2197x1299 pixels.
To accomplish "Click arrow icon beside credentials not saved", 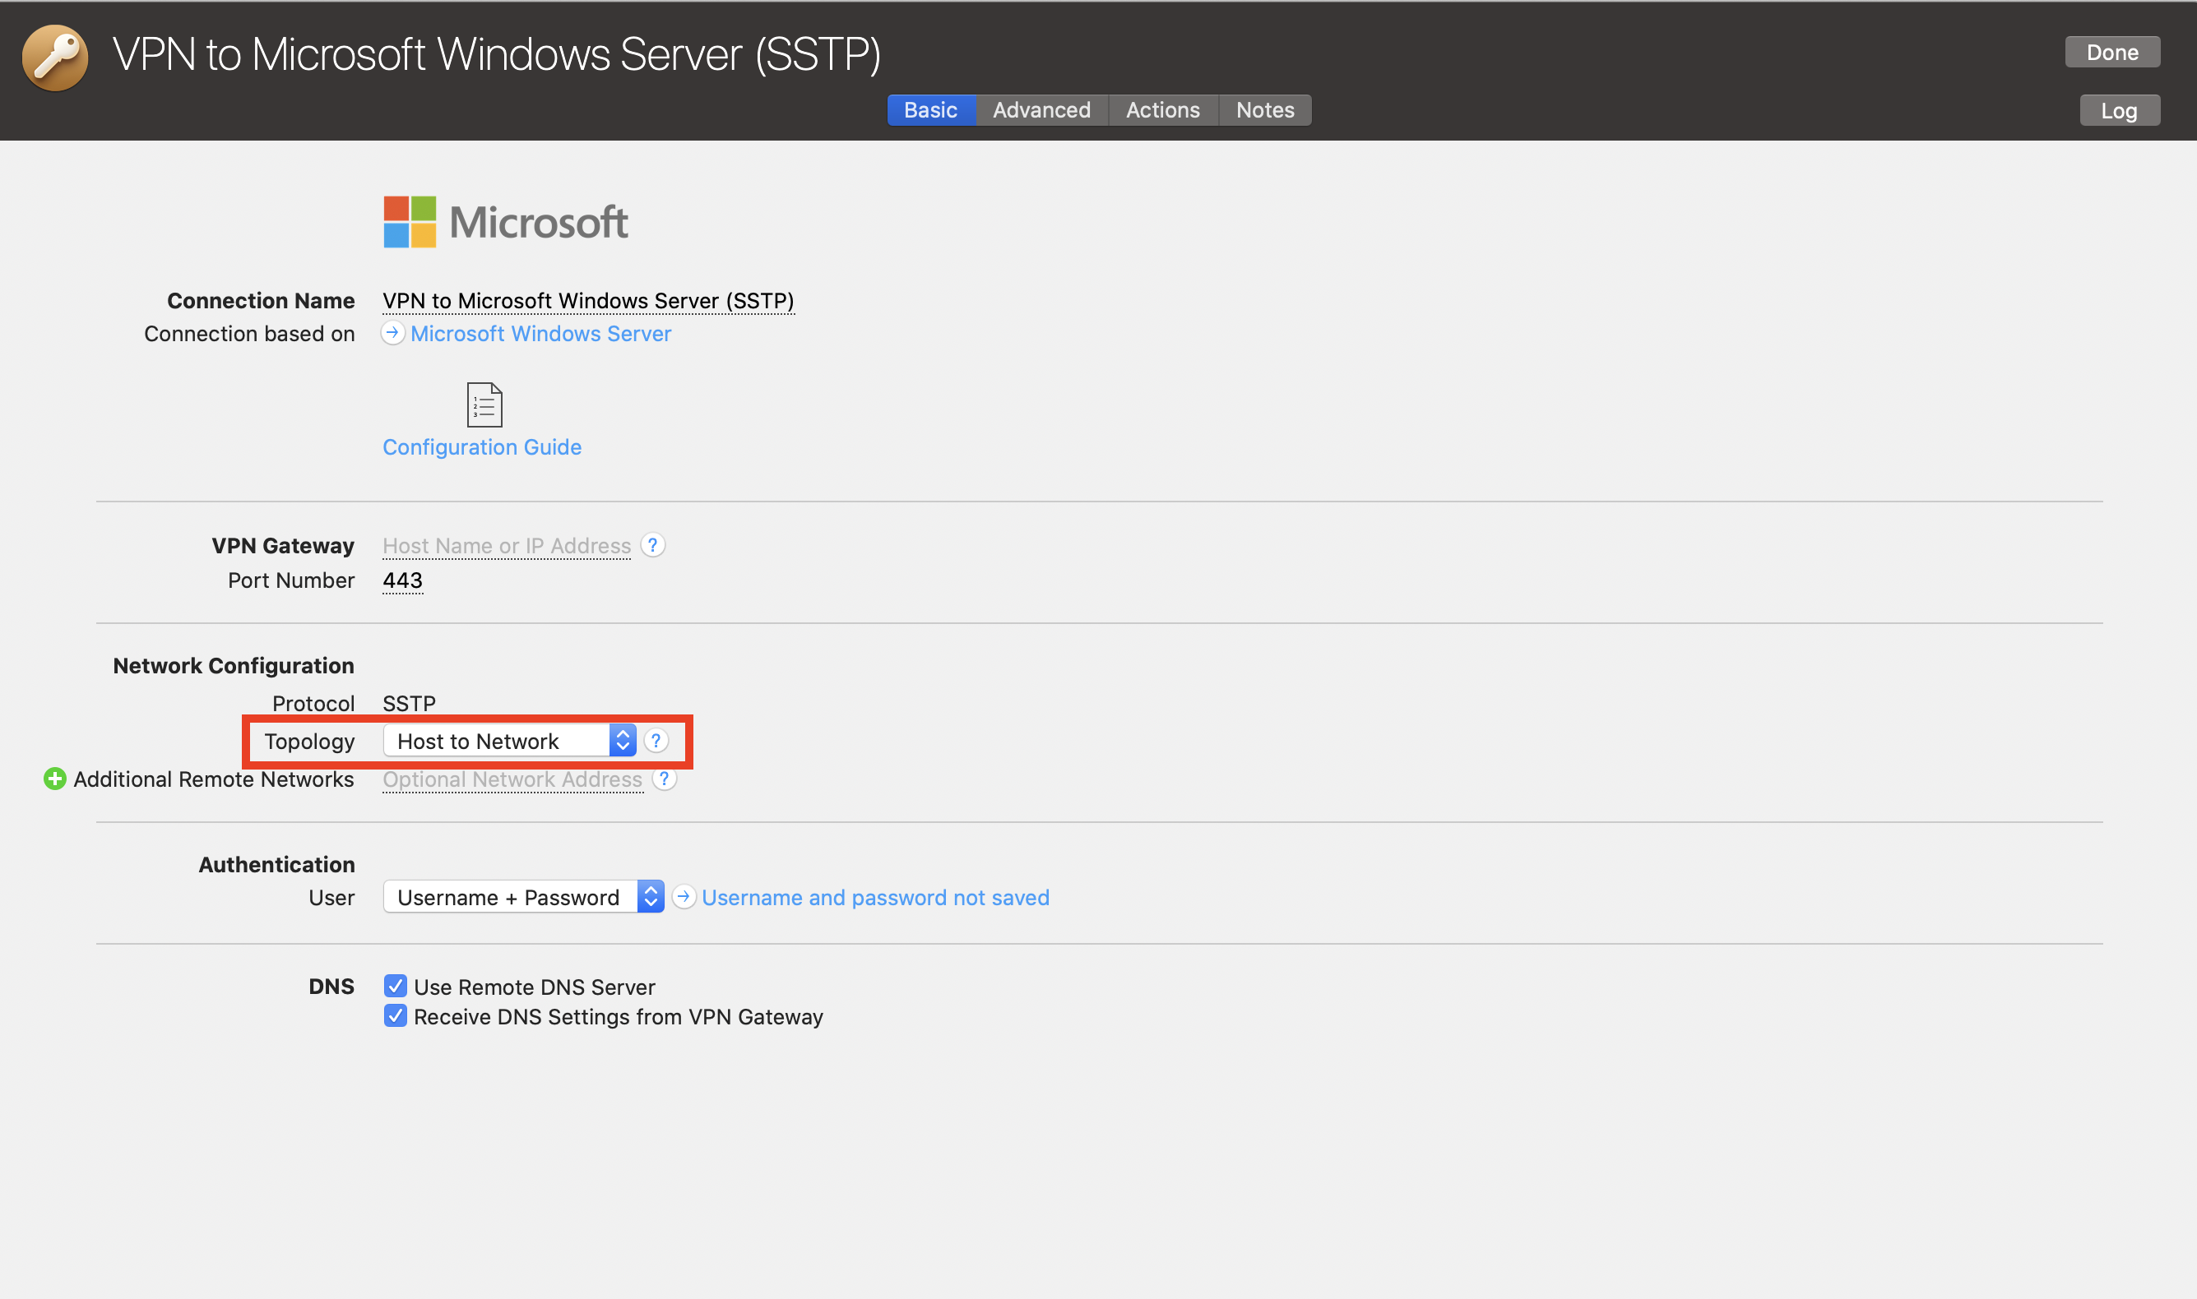I will pos(684,897).
